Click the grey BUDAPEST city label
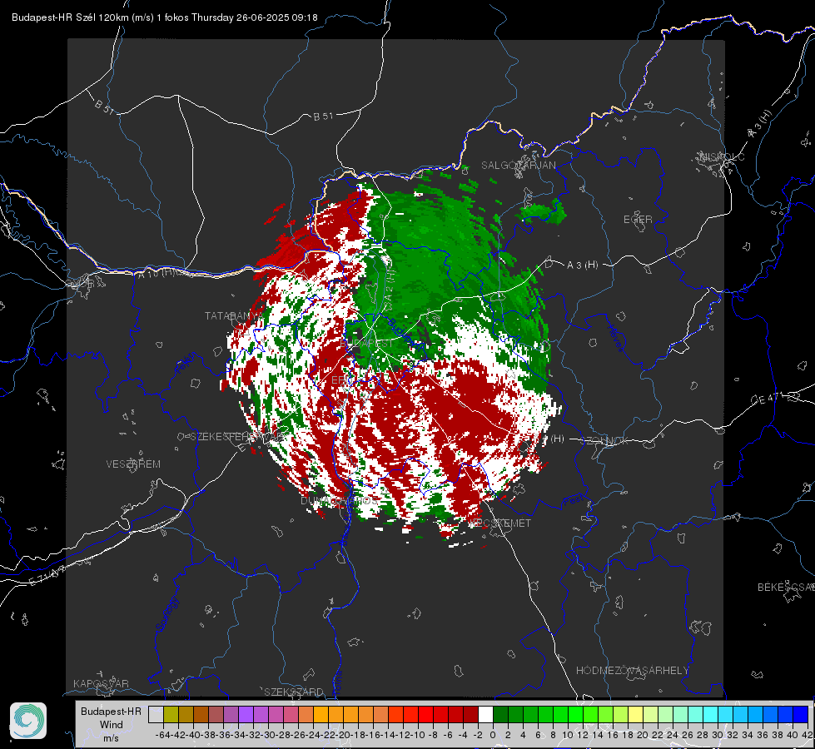Screen dimensions: 815x749 pyautogui.click(x=366, y=344)
